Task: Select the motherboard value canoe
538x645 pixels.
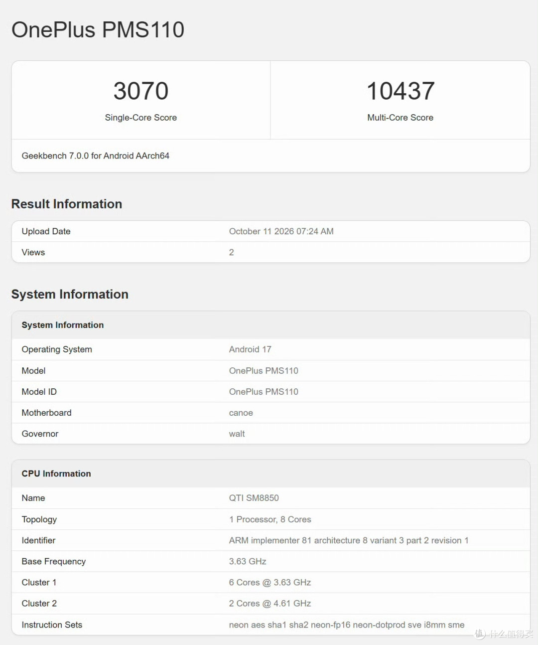Action: (x=241, y=413)
